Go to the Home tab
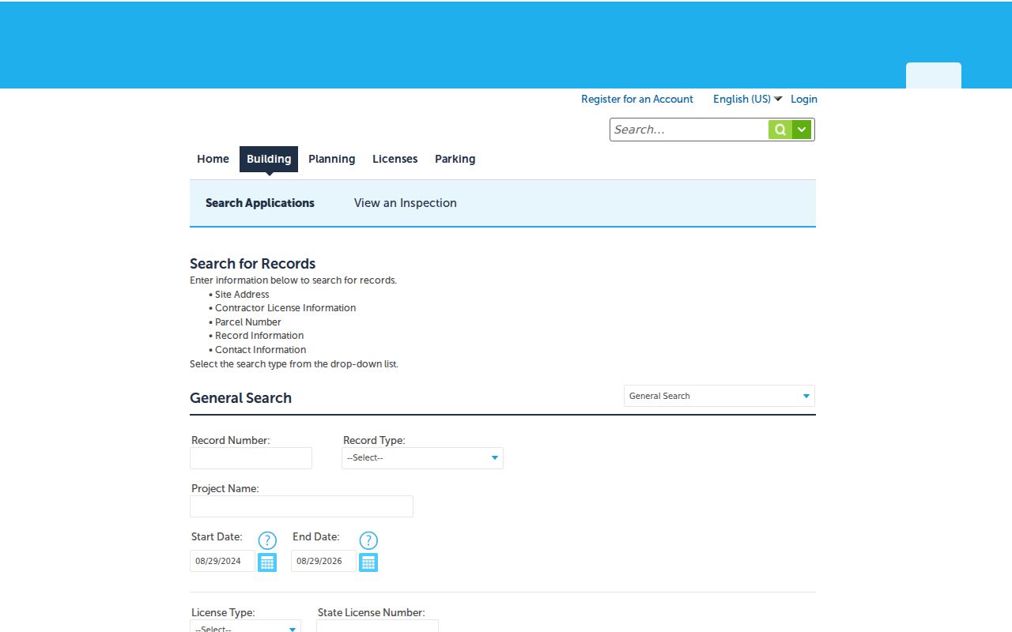 point(213,159)
